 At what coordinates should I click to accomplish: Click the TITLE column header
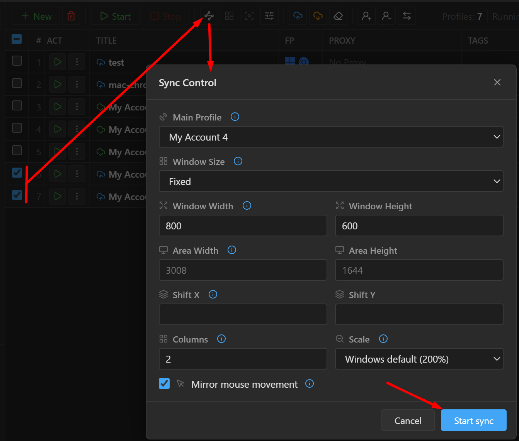tap(106, 41)
